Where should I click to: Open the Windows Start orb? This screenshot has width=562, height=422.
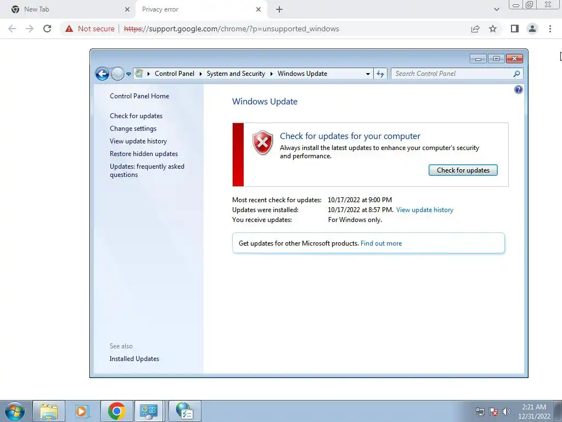pyautogui.click(x=15, y=411)
